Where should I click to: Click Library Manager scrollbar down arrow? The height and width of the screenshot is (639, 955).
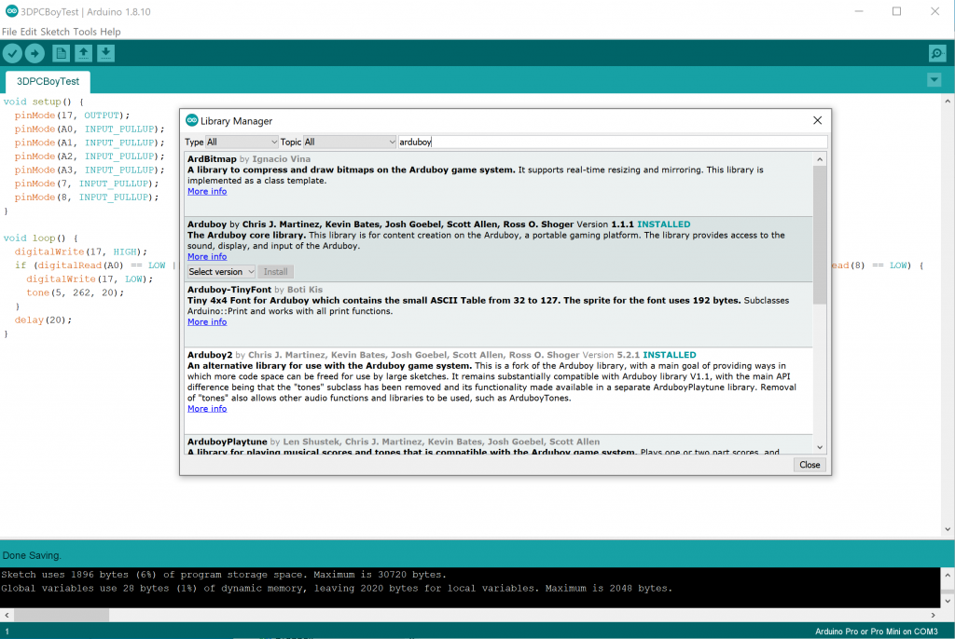tap(820, 447)
